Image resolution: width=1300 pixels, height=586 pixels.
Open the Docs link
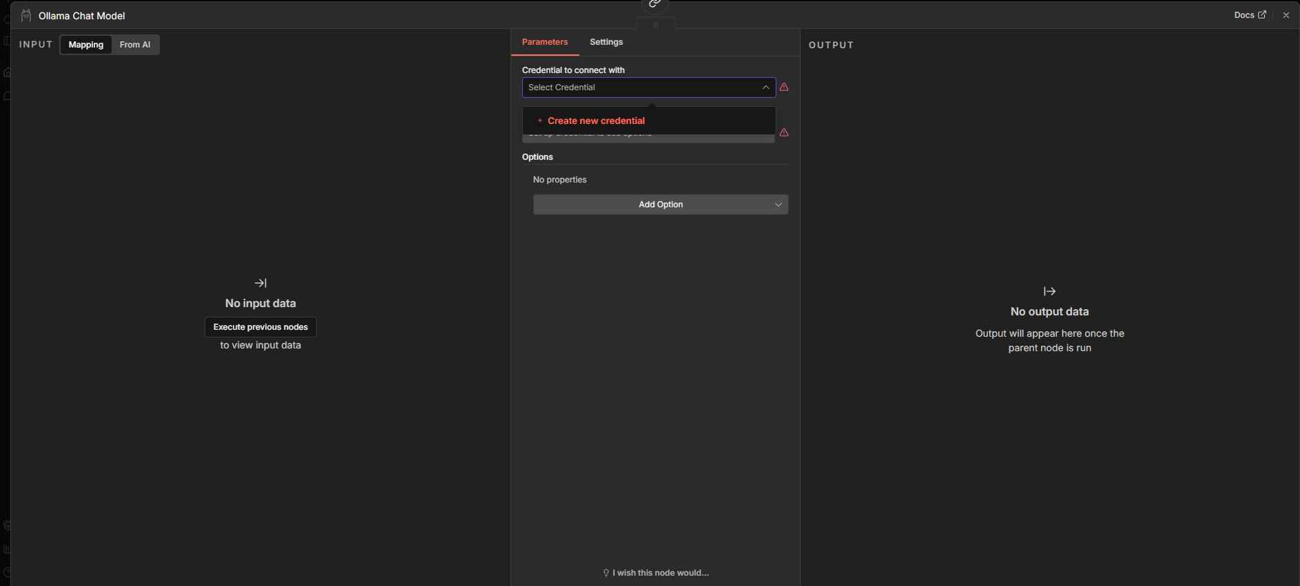[1250, 14]
